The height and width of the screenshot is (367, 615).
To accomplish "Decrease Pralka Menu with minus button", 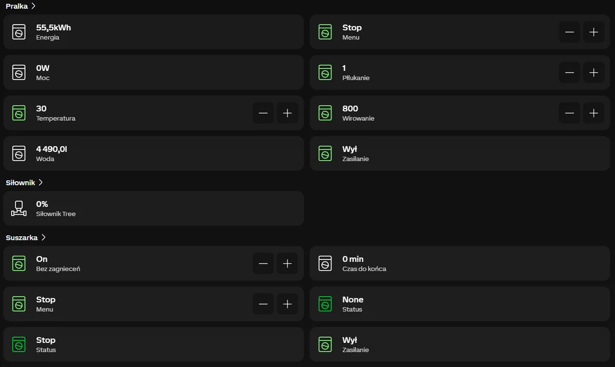I will (x=569, y=32).
